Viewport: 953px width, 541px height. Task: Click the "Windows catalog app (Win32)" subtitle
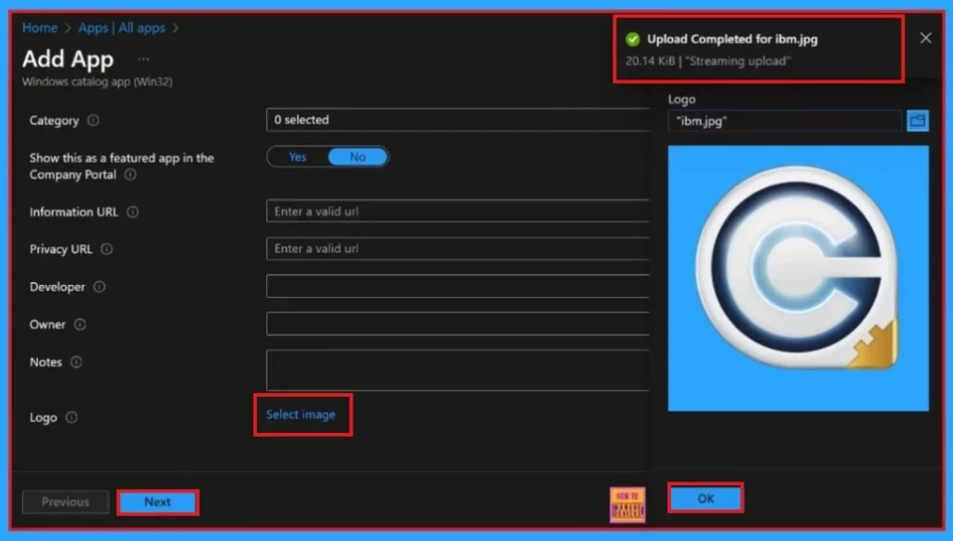(x=97, y=81)
